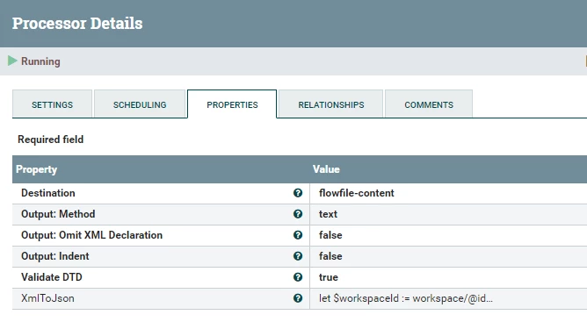Show help for Output: Indent property

click(298, 256)
